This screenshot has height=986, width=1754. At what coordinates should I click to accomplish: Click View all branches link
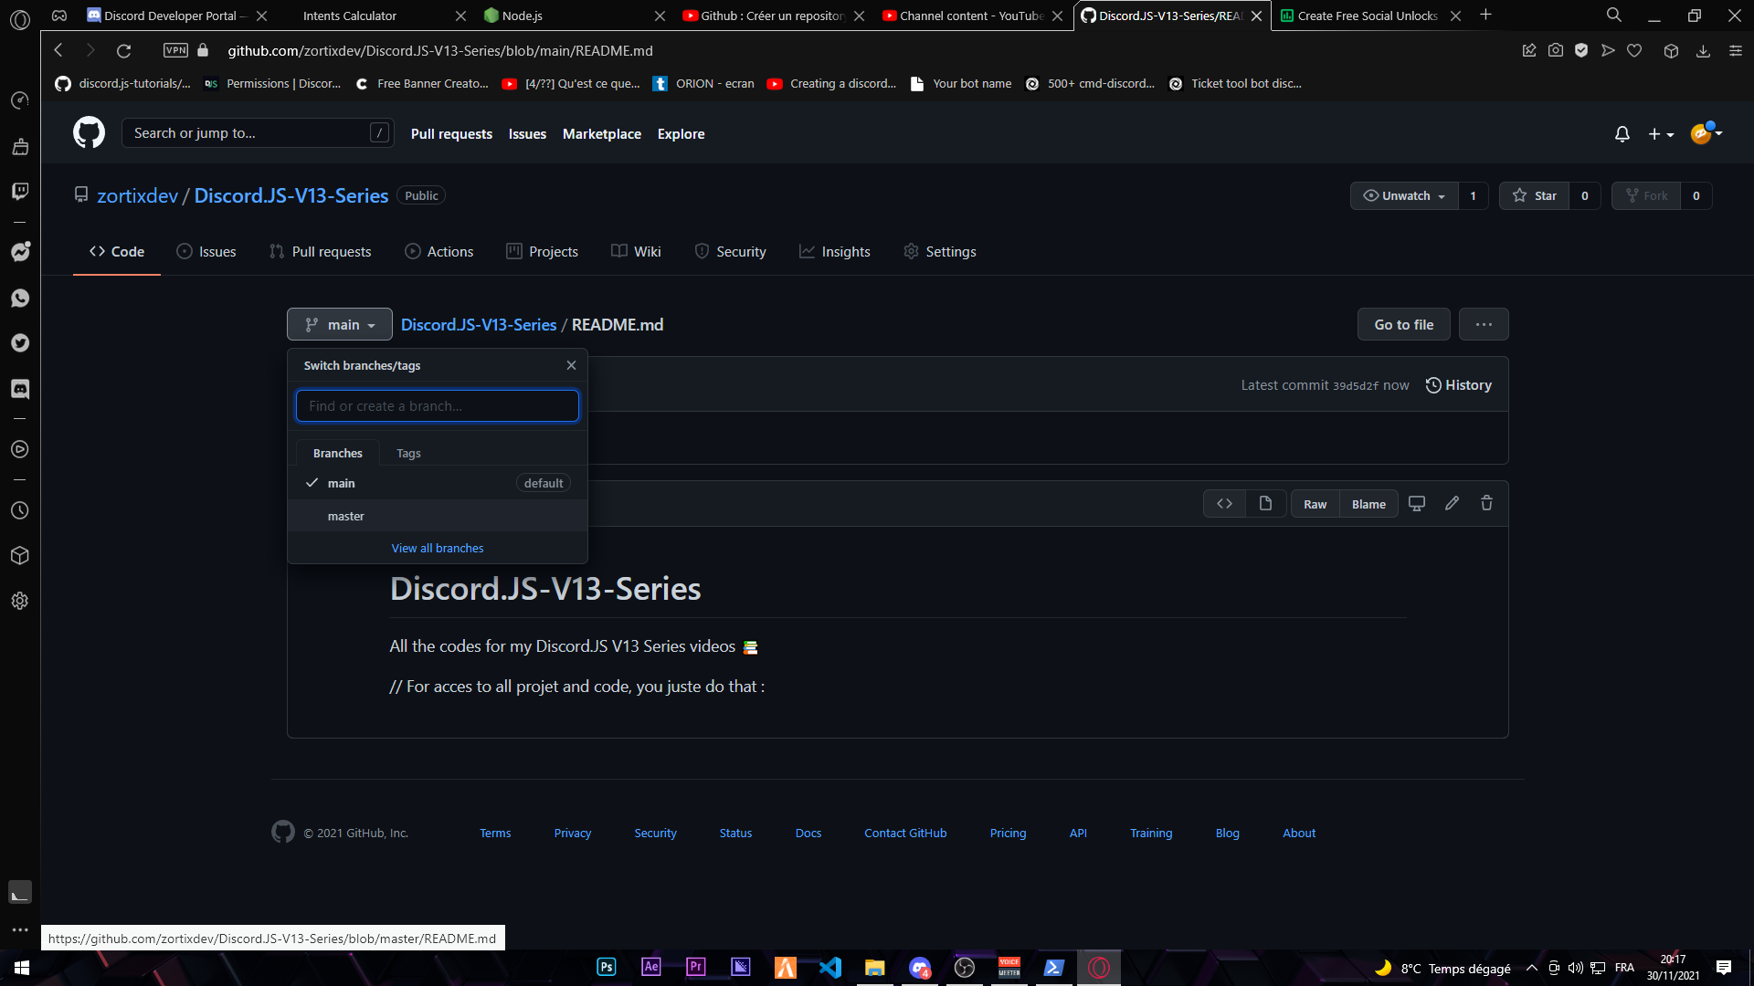tap(438, 548)
